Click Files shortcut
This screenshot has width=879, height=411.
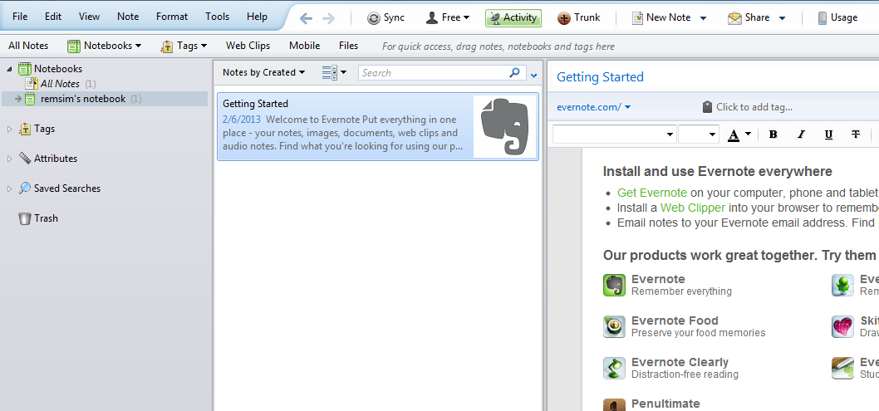[x=348, y=46]
